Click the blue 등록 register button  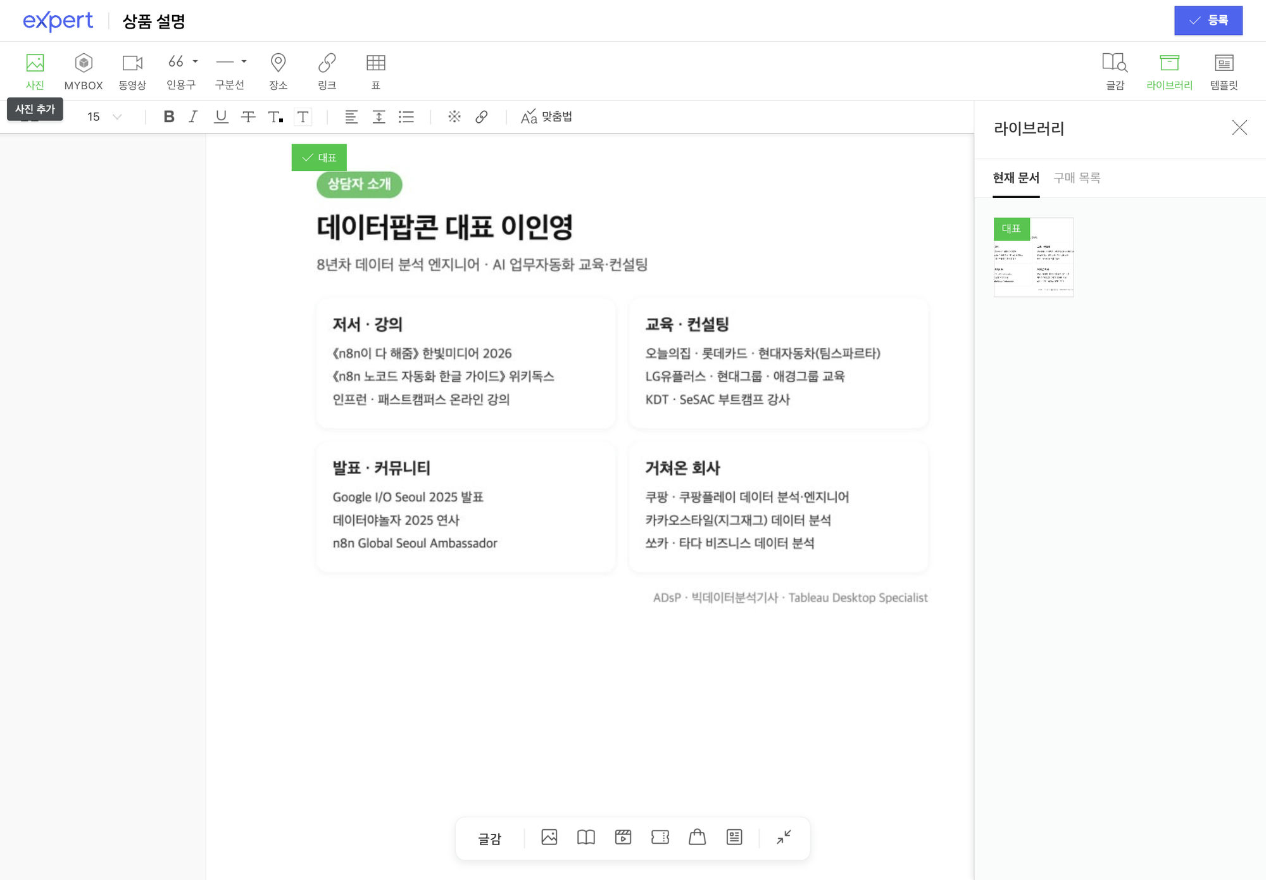tap(1208, 20)
